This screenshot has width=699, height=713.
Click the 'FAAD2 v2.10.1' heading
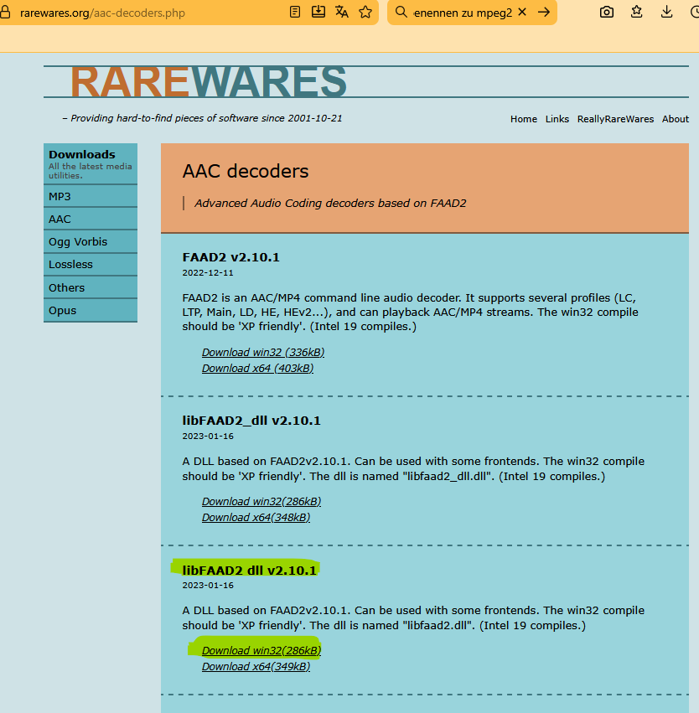tap(231, 257)
